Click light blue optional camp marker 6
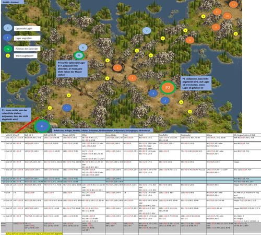 [x=83, y=48]
